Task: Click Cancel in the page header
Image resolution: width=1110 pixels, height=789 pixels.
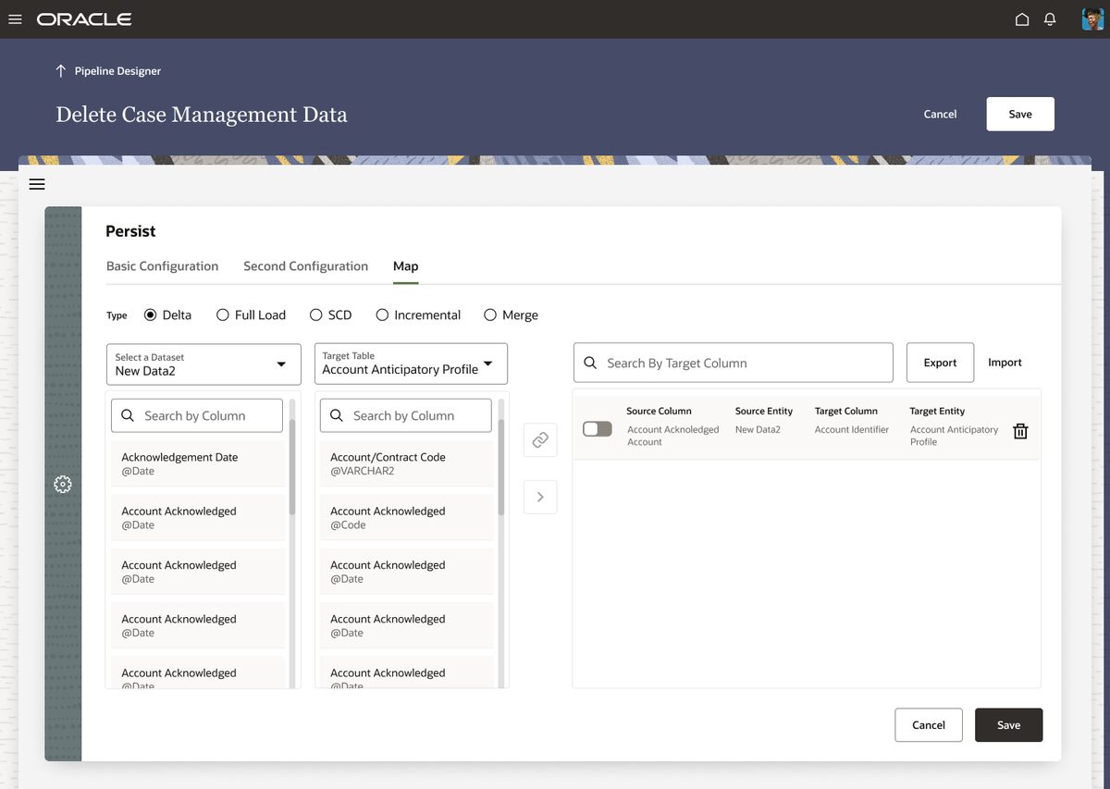Action: coord(940,114)
